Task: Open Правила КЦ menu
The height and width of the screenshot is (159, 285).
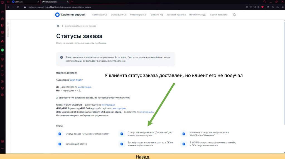Action: coord(156,15)
